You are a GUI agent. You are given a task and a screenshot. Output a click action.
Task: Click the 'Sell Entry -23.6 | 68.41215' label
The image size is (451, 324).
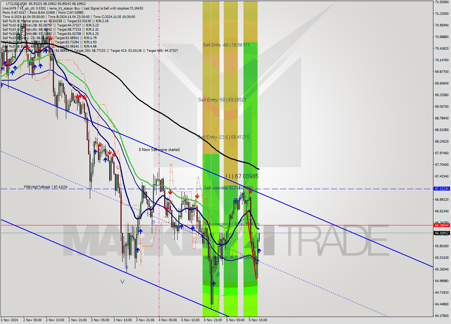[x=223, y=137]
